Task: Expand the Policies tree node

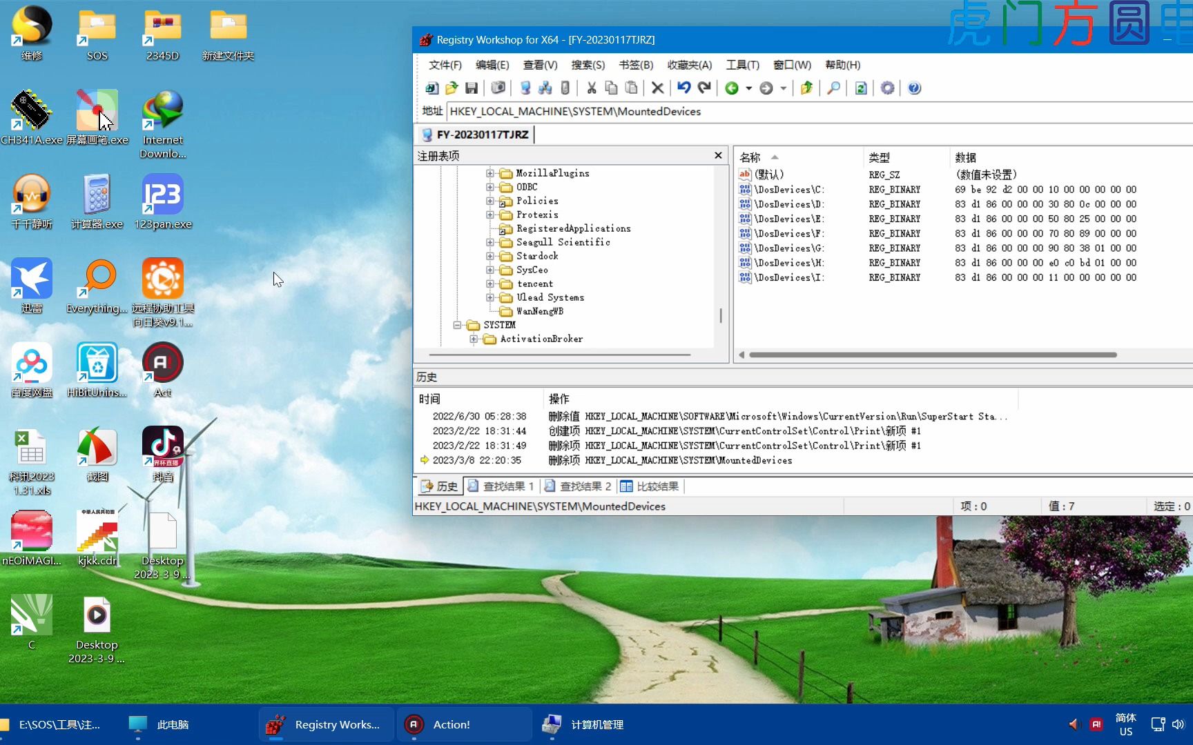Action: coord(489,201)
